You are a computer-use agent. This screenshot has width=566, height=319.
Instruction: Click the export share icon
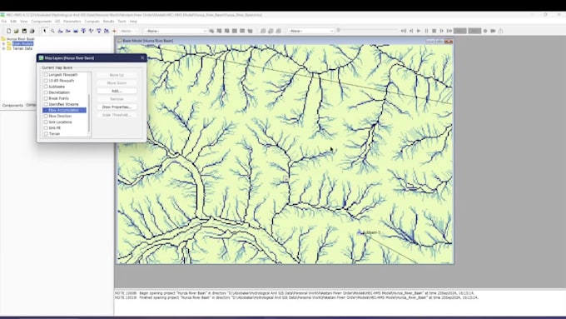(x=501, y=31)
